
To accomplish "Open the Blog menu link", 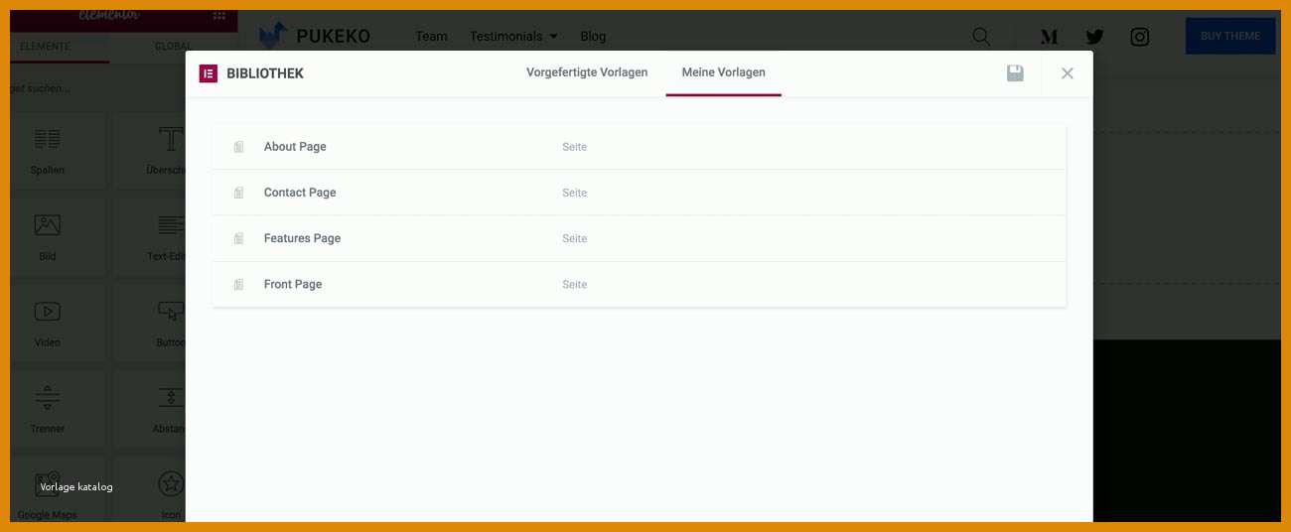I will pos(593,36).
